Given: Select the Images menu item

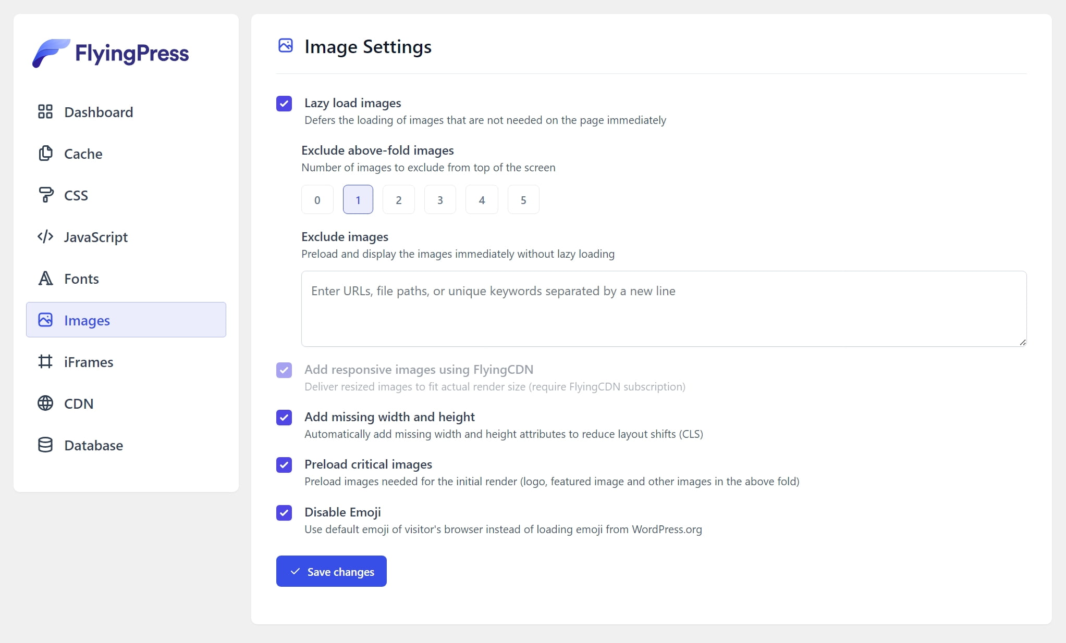Looking at the screenshot, I should [126, 320].
